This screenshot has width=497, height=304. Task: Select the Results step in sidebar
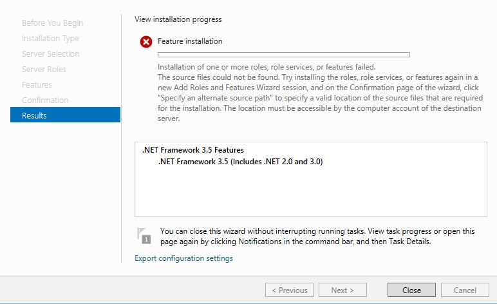coord(65,115)
